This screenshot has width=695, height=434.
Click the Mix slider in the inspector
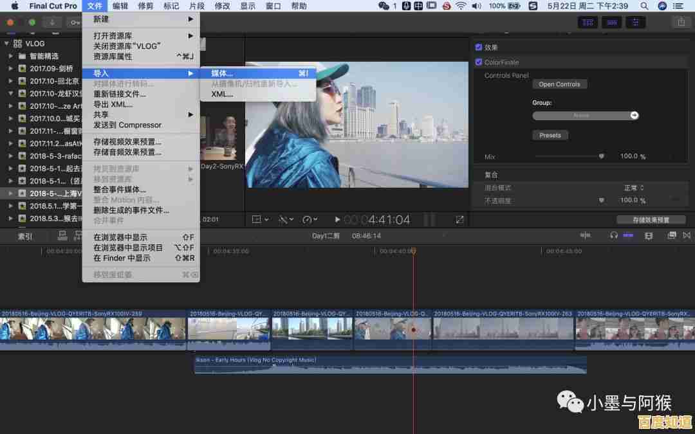[x=602, y=156]
